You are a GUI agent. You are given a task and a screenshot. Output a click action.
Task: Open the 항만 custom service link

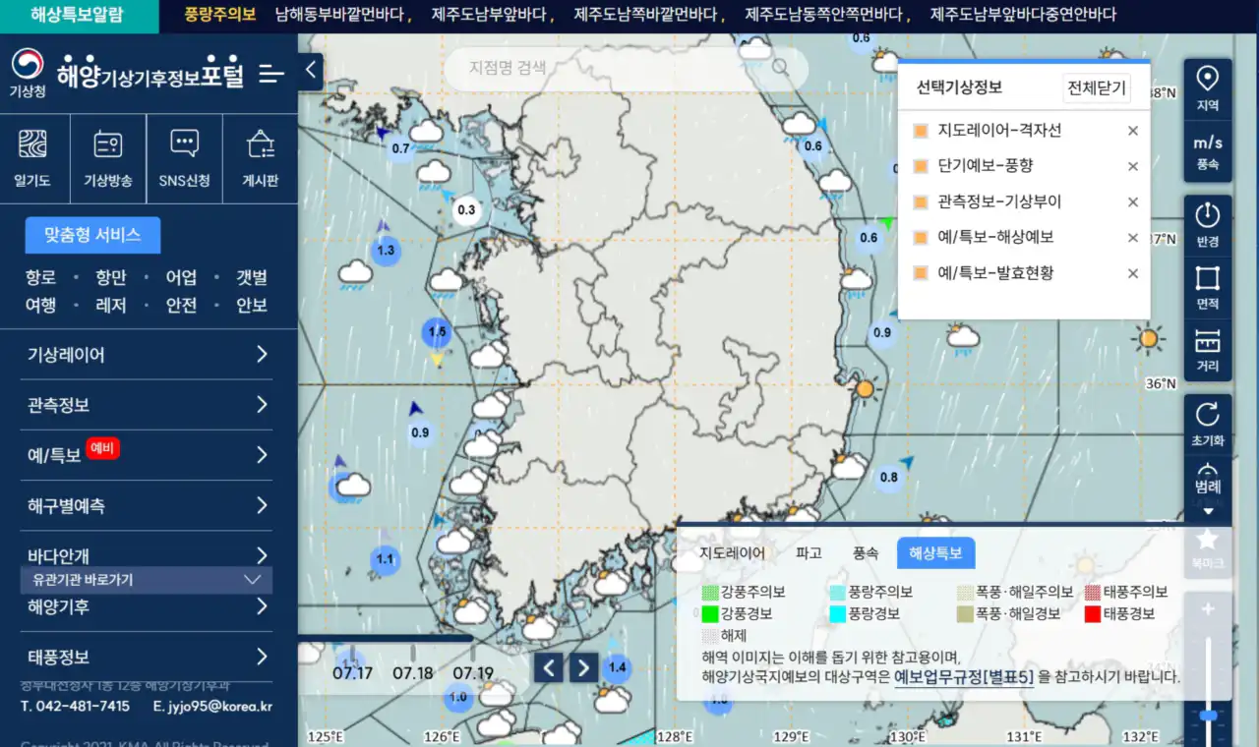click(111, 278)
